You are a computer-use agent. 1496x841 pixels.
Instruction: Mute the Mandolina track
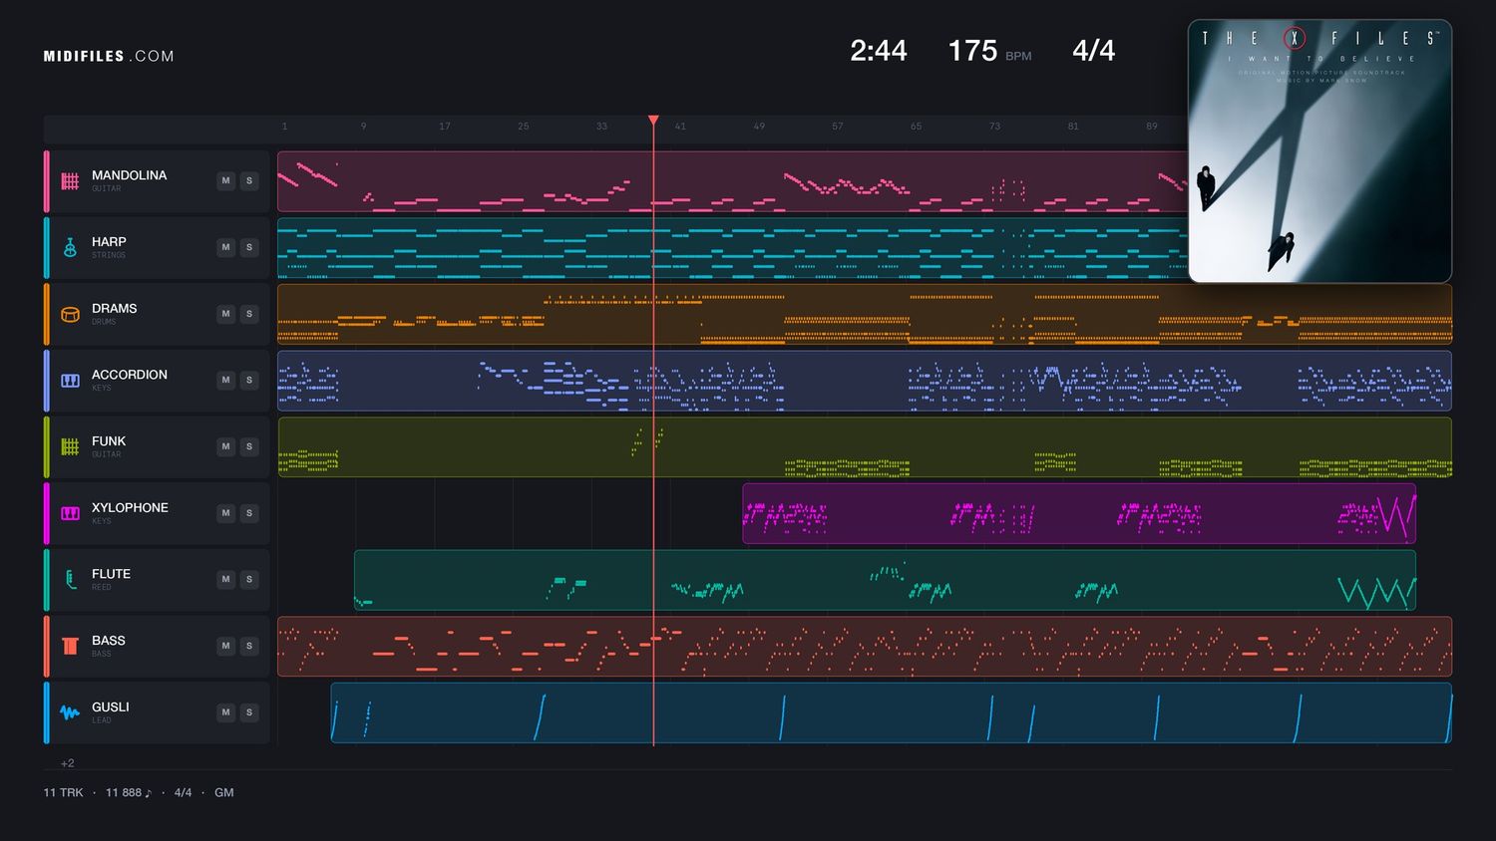click(226, 181)
